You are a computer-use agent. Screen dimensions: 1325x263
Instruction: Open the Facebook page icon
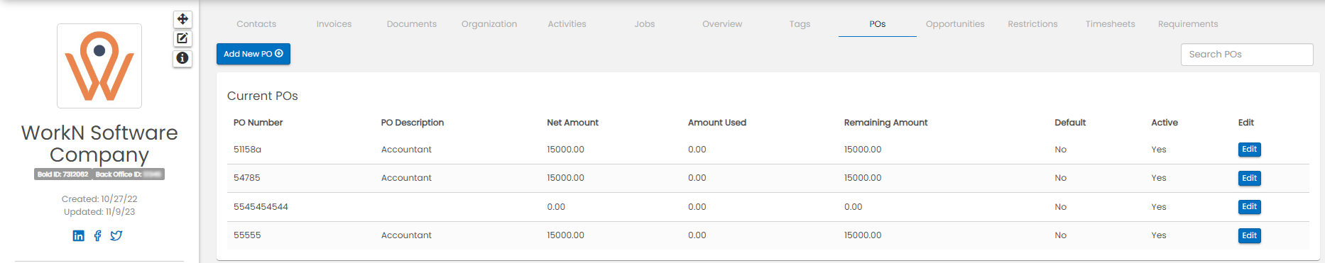pyautogui.click(x=97, y=235)
